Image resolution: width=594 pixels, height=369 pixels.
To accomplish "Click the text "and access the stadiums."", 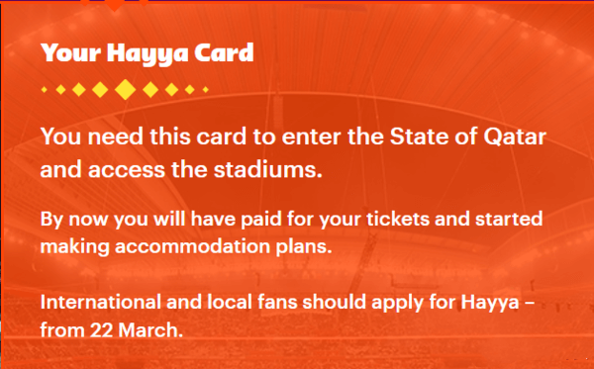I will point(181,169).
